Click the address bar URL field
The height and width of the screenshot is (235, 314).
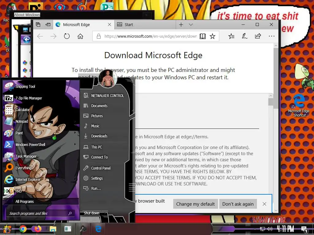click(x=151, y=36)
